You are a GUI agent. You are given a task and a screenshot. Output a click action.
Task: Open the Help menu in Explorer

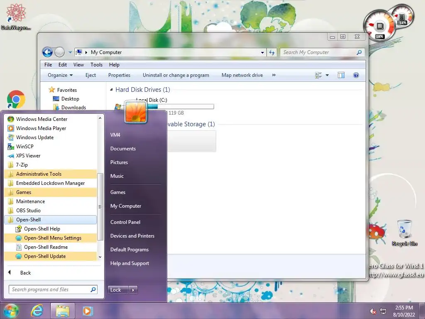coord(114,64)
